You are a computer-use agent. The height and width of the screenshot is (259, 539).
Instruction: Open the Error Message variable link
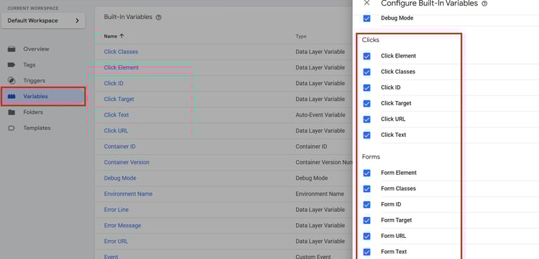(122, 225)
